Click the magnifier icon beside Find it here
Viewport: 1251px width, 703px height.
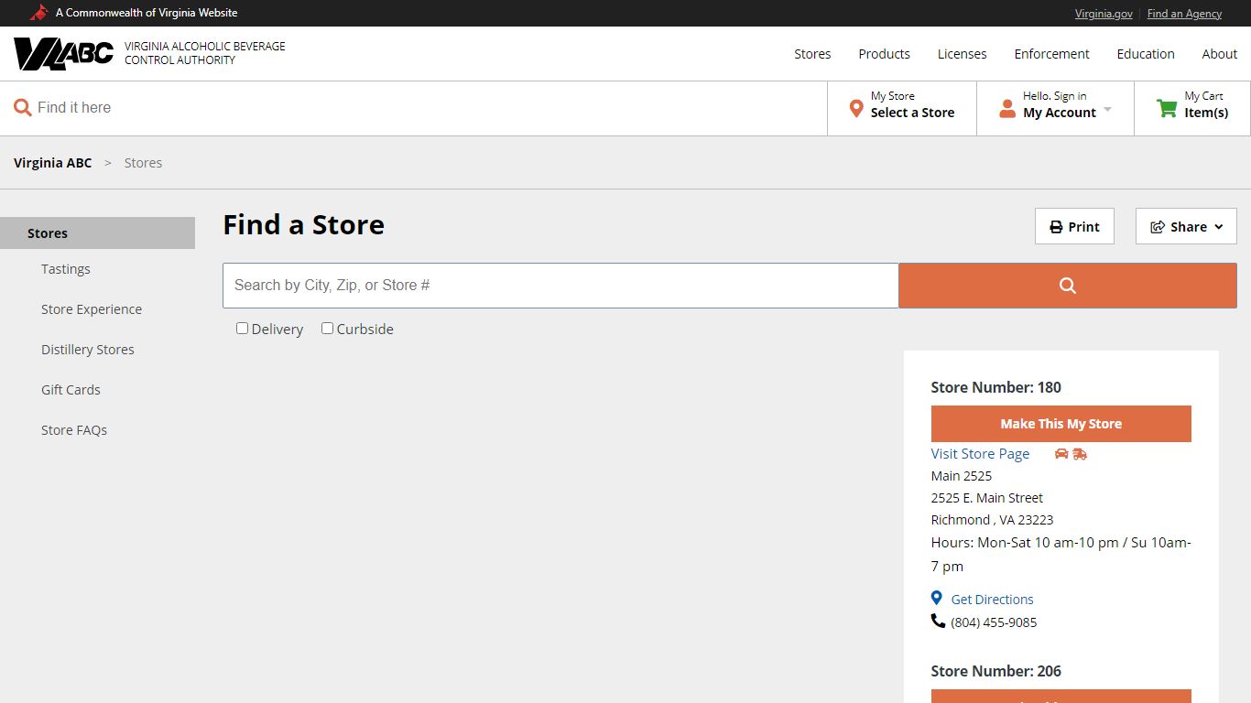[x=23, y=108]
